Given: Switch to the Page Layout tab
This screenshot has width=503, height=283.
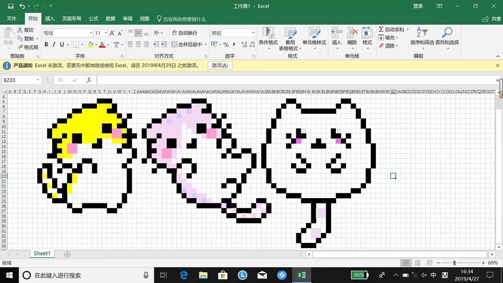Looking at the screenshot, I should point(72,19).
